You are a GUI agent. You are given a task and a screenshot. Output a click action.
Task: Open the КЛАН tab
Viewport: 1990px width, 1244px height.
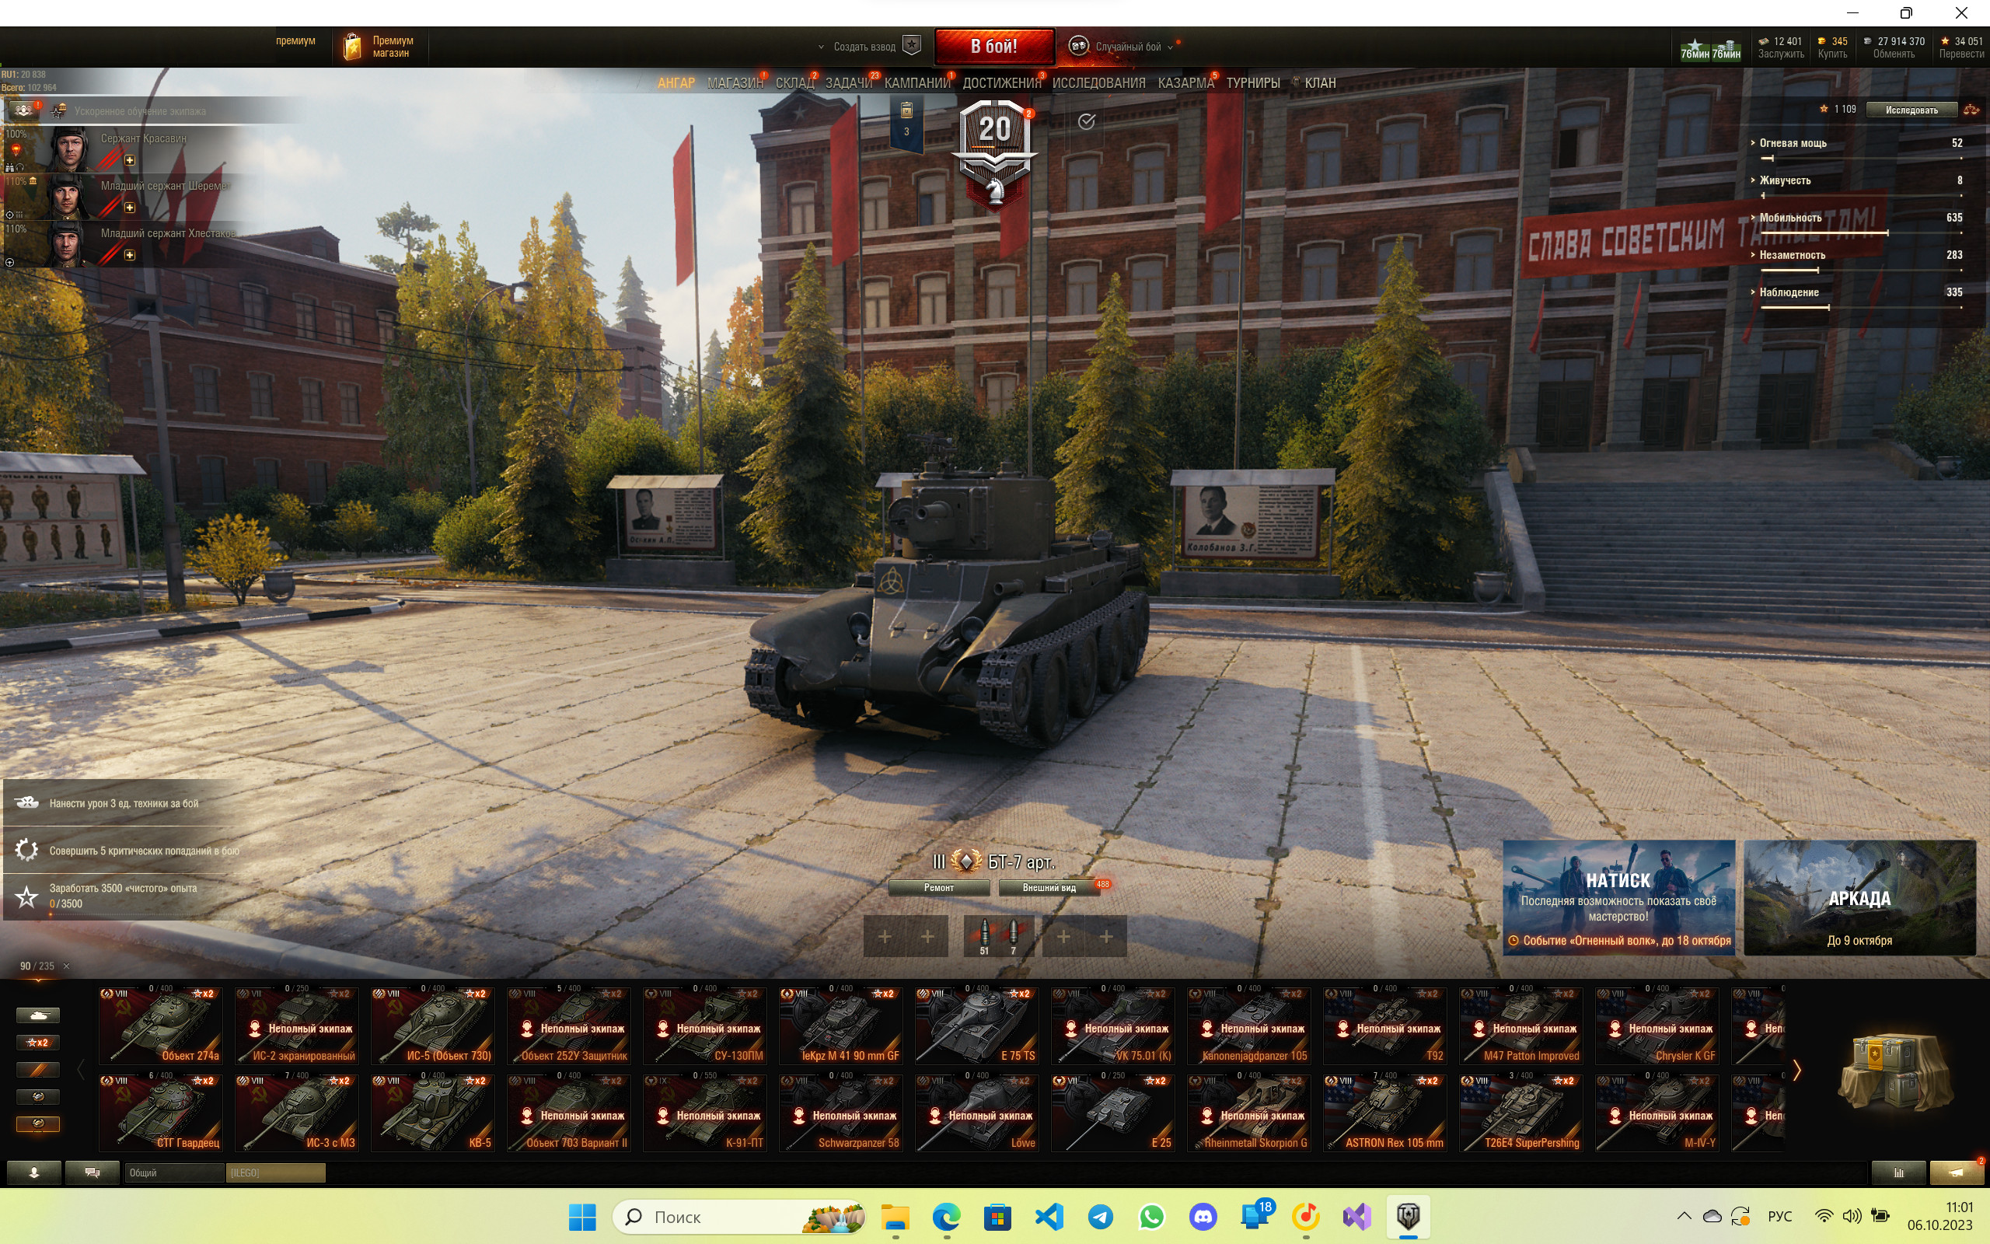1320,83
